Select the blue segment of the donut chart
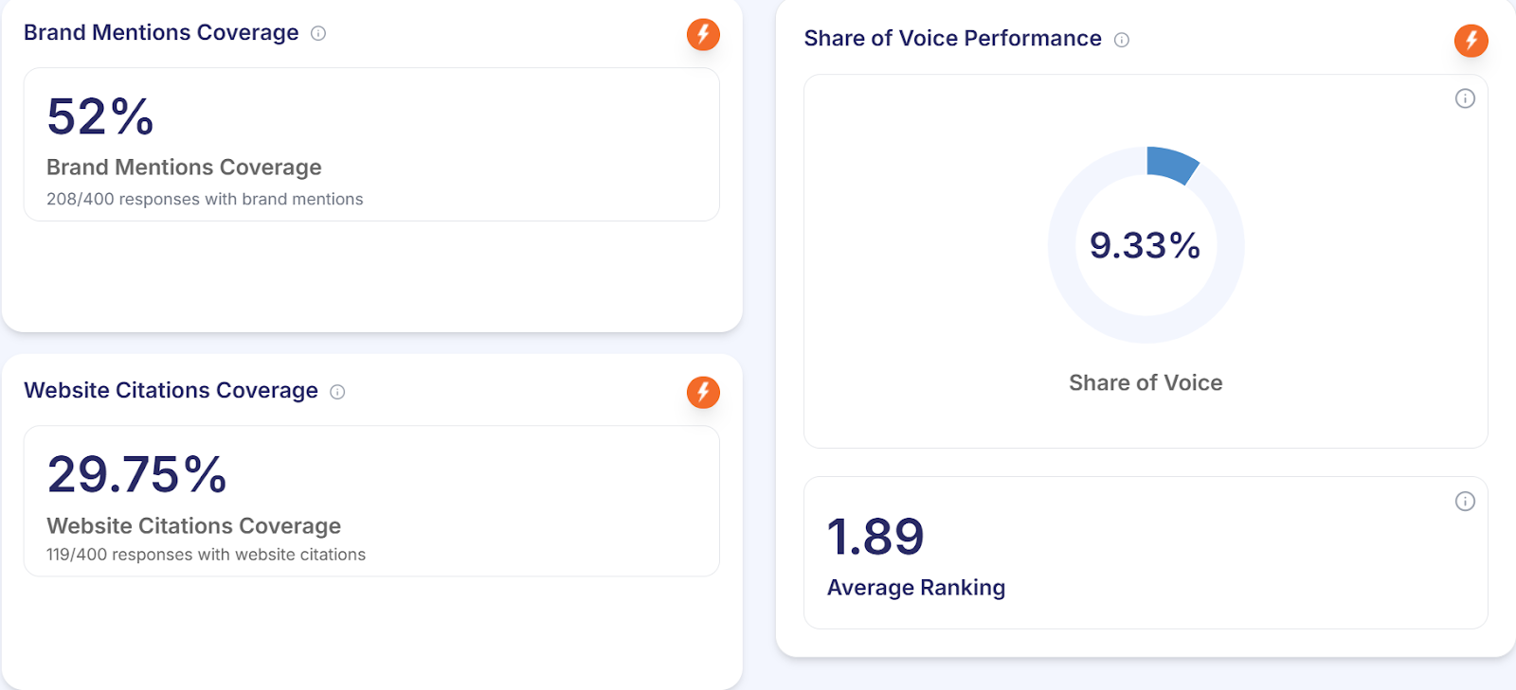This screenshot has height=690, width=1516. click(1171, 163)
